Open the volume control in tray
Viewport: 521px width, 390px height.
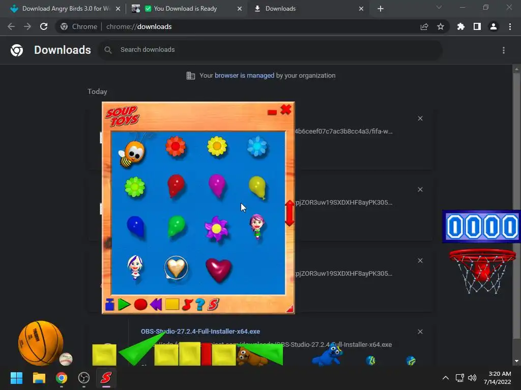pyautogui.click(x=472, y=378)
